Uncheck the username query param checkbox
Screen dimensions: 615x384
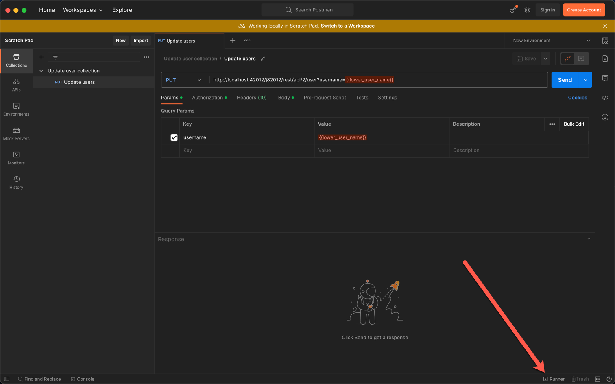coord(174,137)
